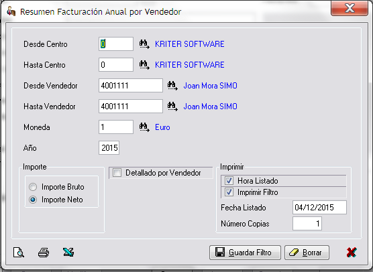The image size is (373, 272).
Task: Open lookup binoculars for Hasta Centro
Action: click(x=144, y=65)
